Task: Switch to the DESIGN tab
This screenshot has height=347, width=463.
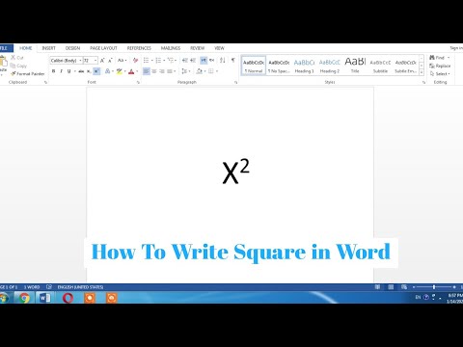Action: click(x=72, y=48)
